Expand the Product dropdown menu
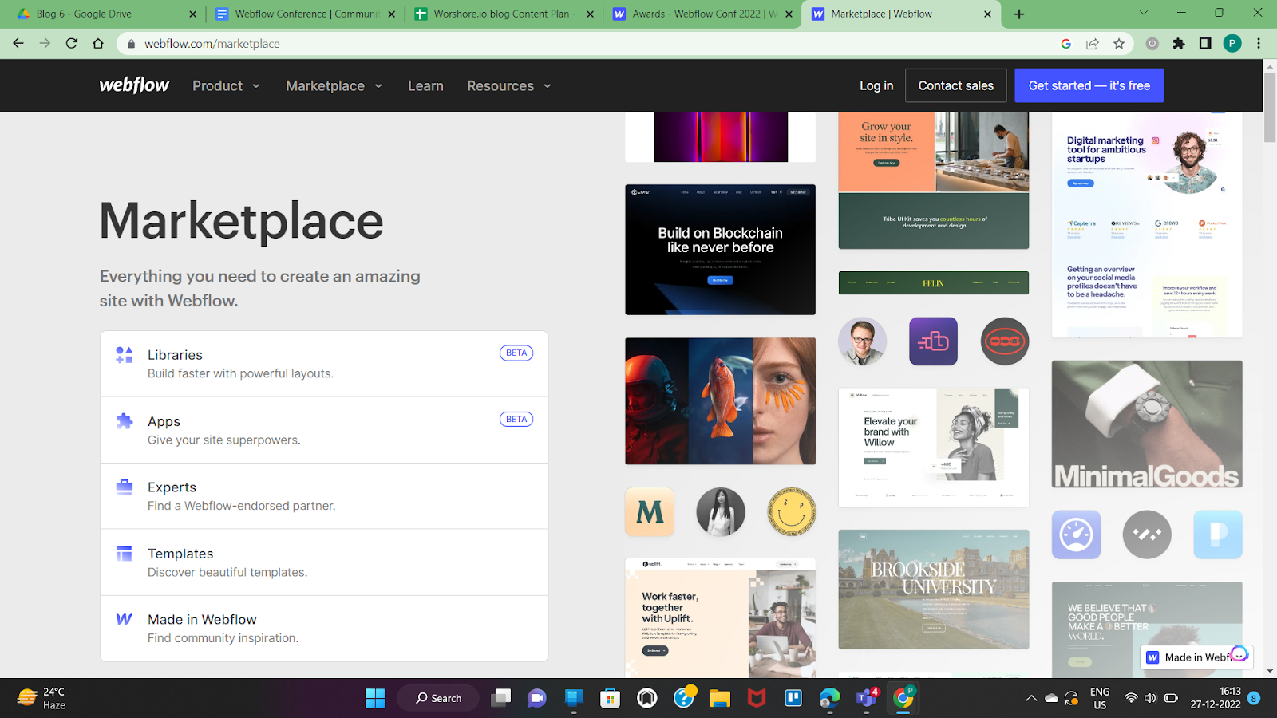This screenshot has height=718, width=1277. [x=227, y=85]
